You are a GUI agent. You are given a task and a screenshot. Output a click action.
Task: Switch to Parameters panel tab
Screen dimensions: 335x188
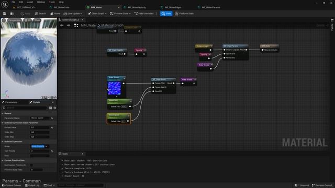11,102
